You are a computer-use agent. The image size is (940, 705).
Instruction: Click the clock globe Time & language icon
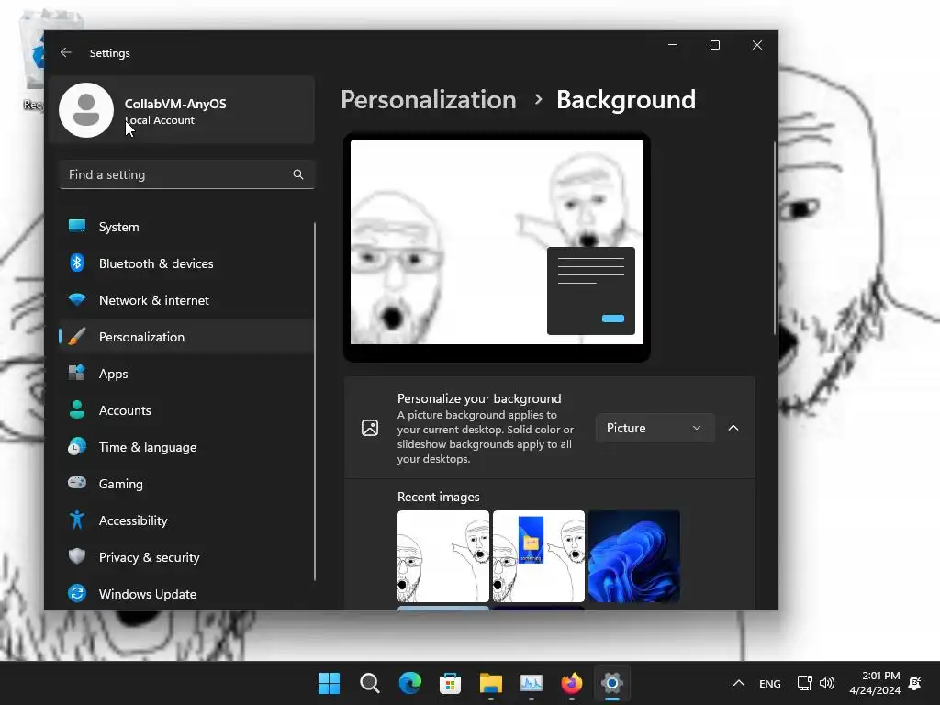[x=77, y=447]
